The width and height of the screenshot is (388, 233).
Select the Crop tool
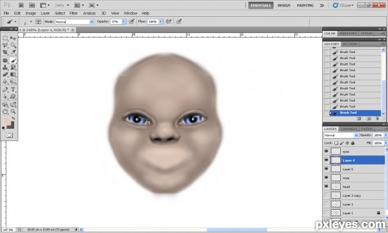(x=5, y=52)
